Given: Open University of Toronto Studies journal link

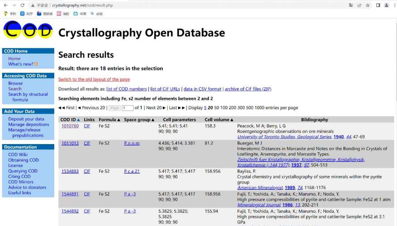Looking at the screenshot, I should click(285, 137).
